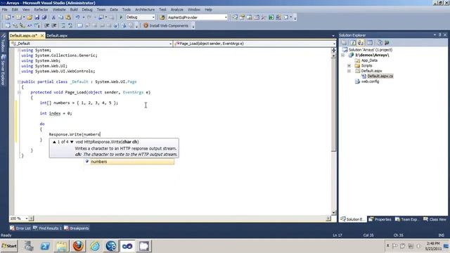This screenshot has height=253, width=450.
Task: Click the Decrease Indent icon
Action: point(47,26)
